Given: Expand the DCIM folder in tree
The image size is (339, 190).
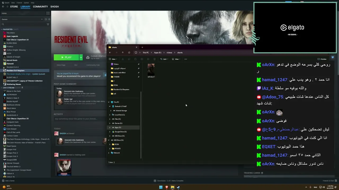Looking at the screenshot, I should (110, 144).
